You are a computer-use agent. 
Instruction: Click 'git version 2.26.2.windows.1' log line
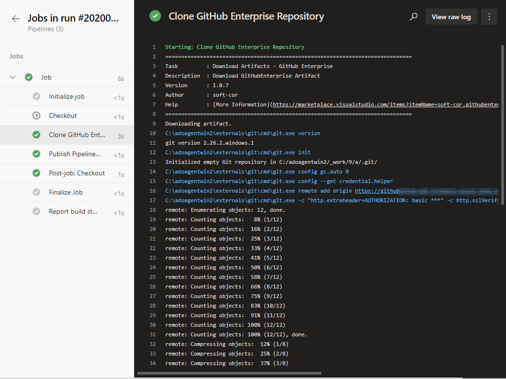pos(209,143)
